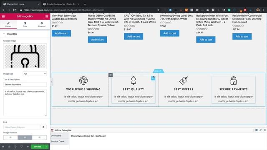Select the Secure Payments padlock icon
The height and width of the screenshot is (150, 267).
point(234,80)
